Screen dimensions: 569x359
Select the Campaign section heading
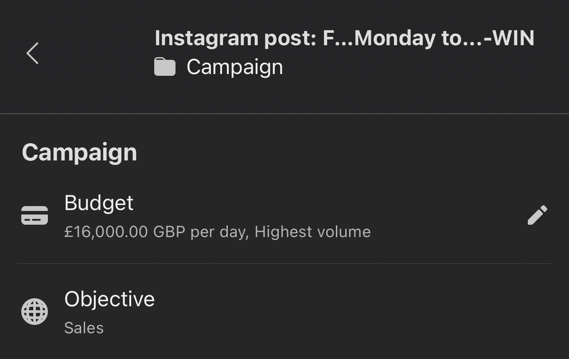point(79,152)
